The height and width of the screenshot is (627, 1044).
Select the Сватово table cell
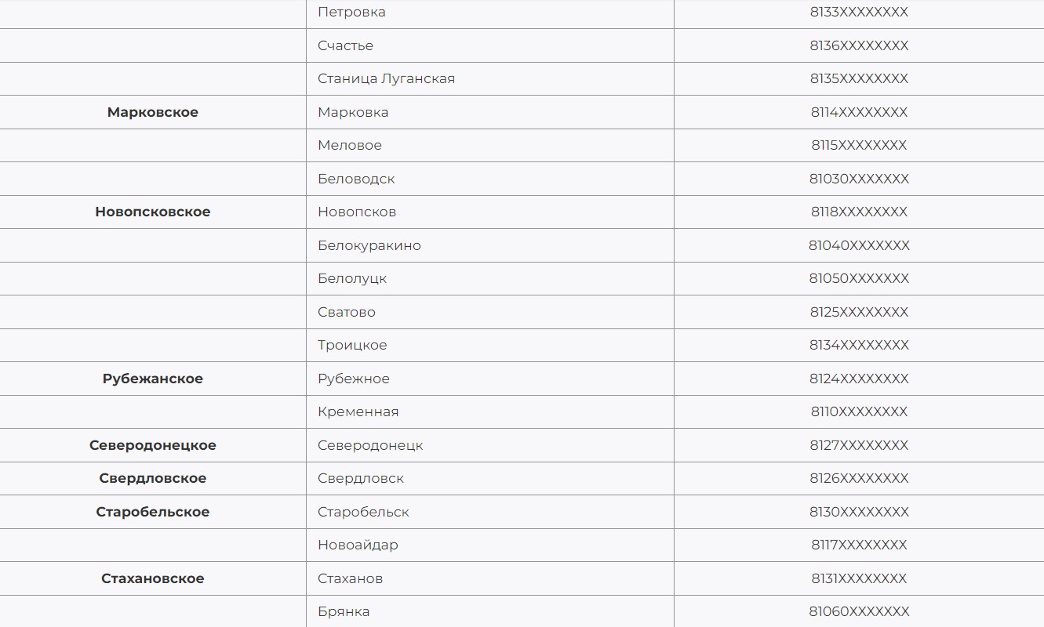tap(489, 312)
